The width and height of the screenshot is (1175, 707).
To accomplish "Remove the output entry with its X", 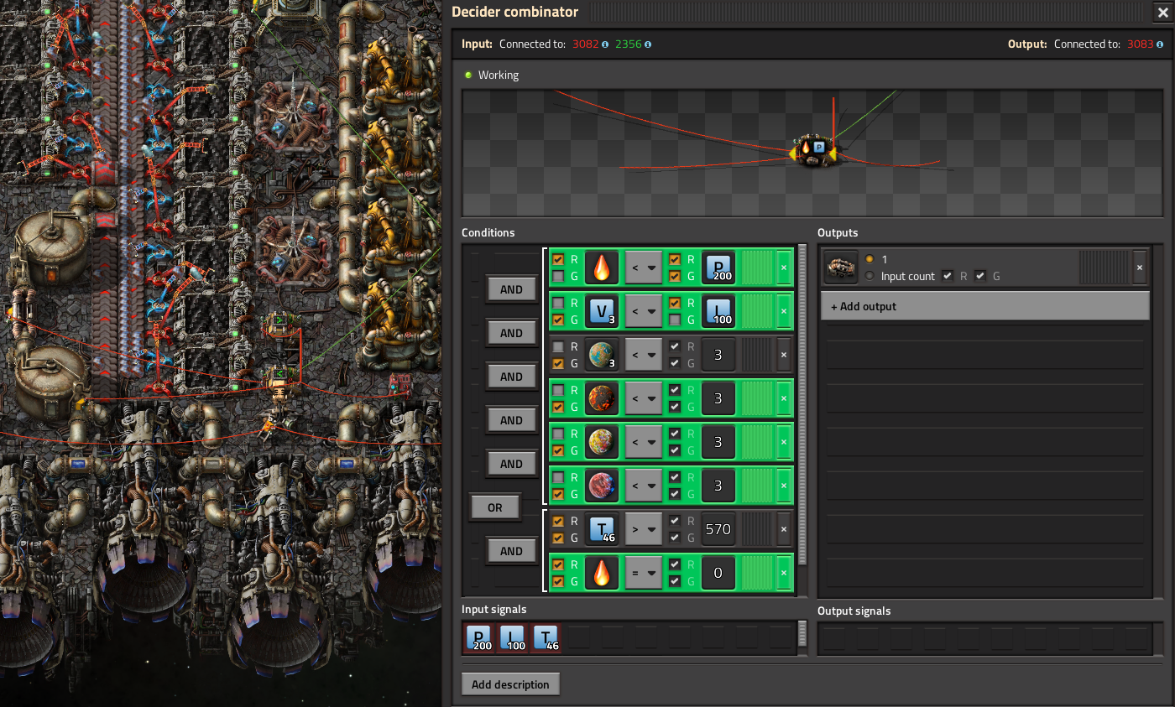I will 1139,268.
